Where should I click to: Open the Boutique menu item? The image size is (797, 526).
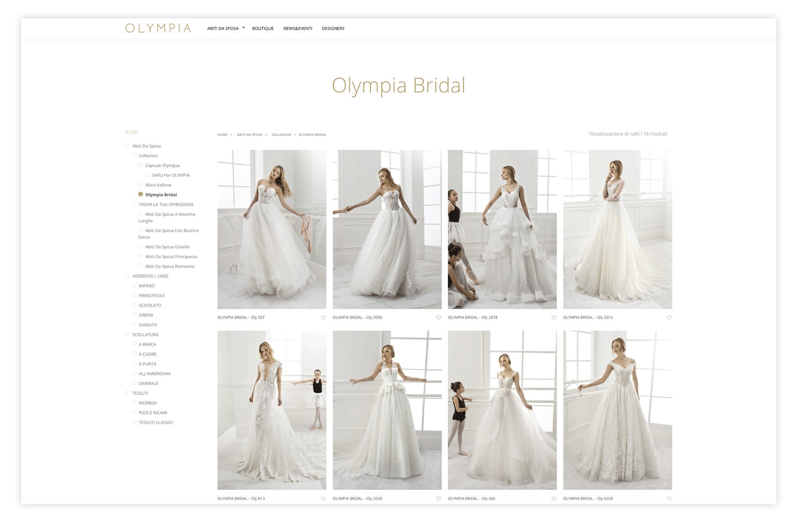pyautogui.click(x=263, y=29)
